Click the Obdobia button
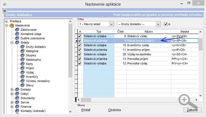206x117 pixels. (x=114, y=110)
